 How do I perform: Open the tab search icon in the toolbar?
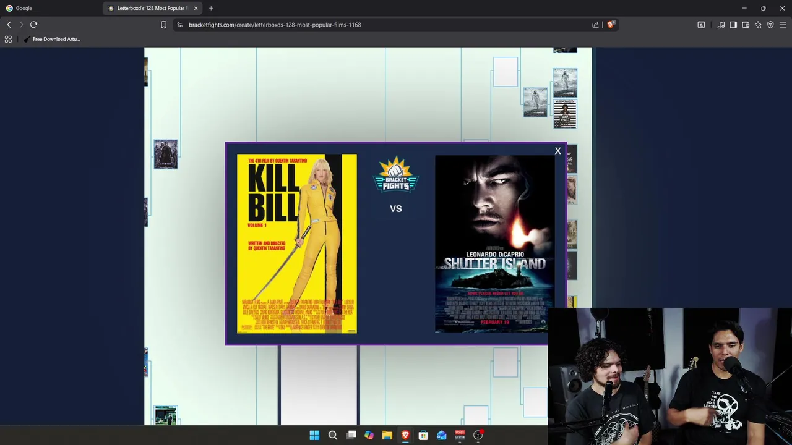[x=701, y=25]
